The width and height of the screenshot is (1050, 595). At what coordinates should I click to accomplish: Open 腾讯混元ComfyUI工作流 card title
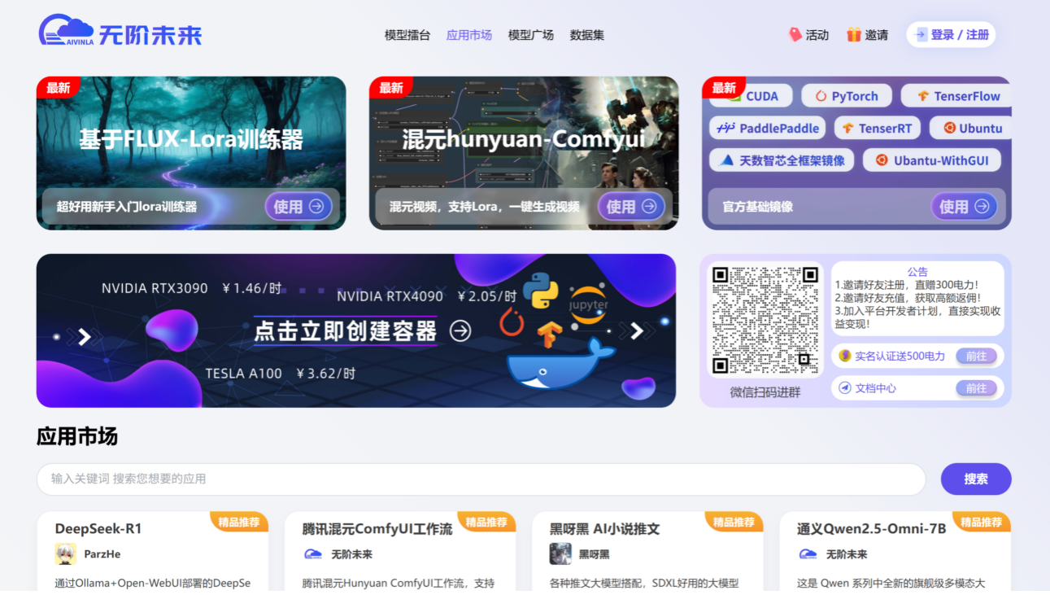coord(377,528)
